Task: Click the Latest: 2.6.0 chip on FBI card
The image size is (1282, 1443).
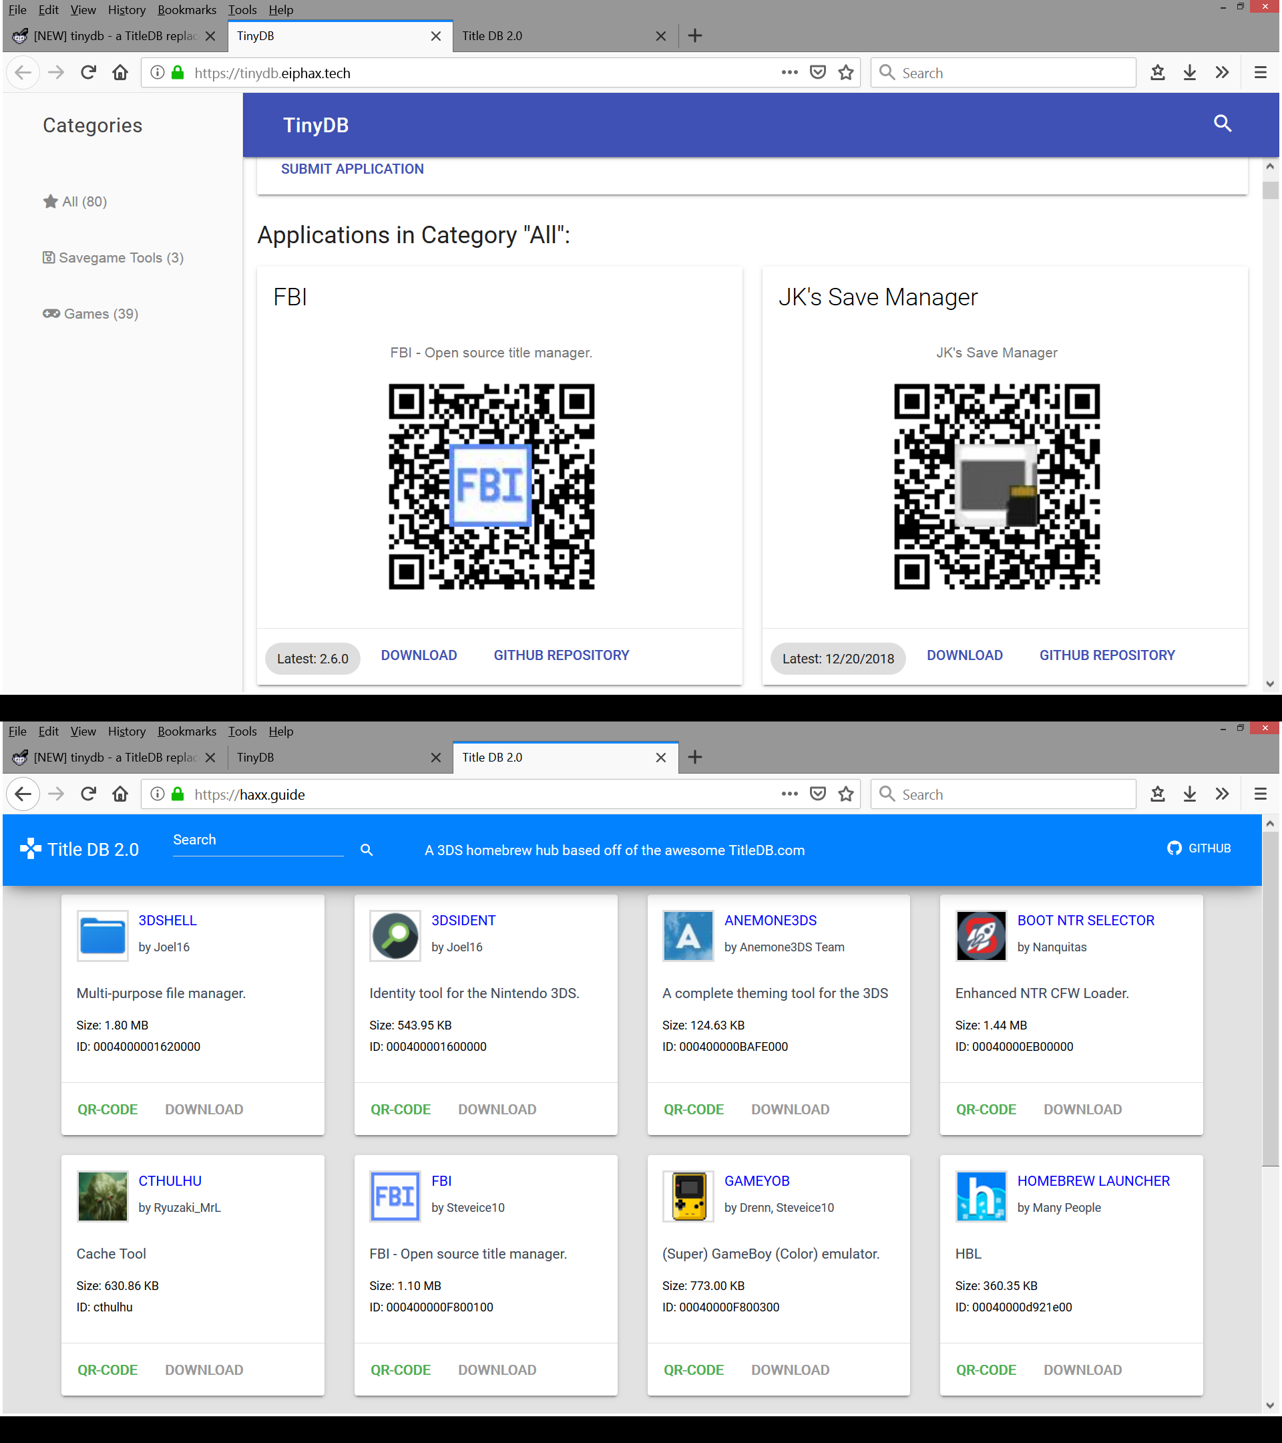Action: coord(312,659)
